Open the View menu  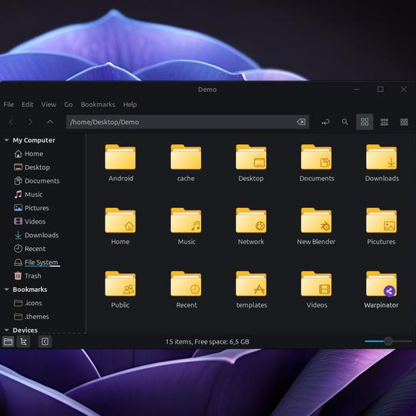[49, 105]
